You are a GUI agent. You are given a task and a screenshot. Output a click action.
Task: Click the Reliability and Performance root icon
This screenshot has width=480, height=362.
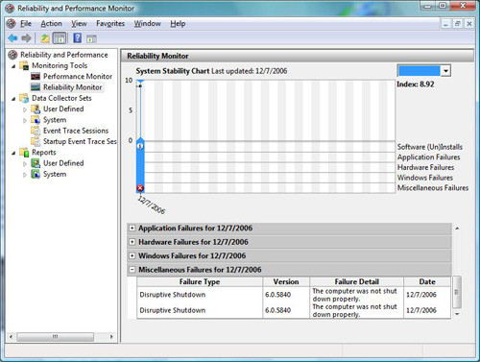(x=12, y=55)
